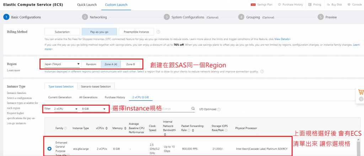
Task: Select instance Purchase History tab
Action: click(115, 97)
